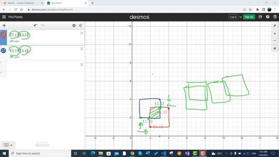This screenshot has height=157, width=279.
Task: Go to browser home page
Action: pos(21,10)
